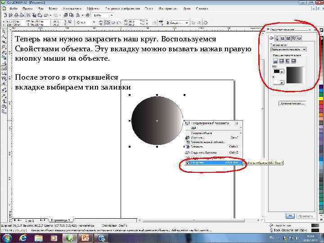Choose the Ellipse shape mode button
This screenshot has width=324, height=243.
(108, 22)
